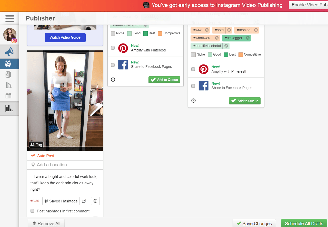Click the Facebook logo in middle draft card
This screenshot has width=328, height=227.
pos(123,64)
